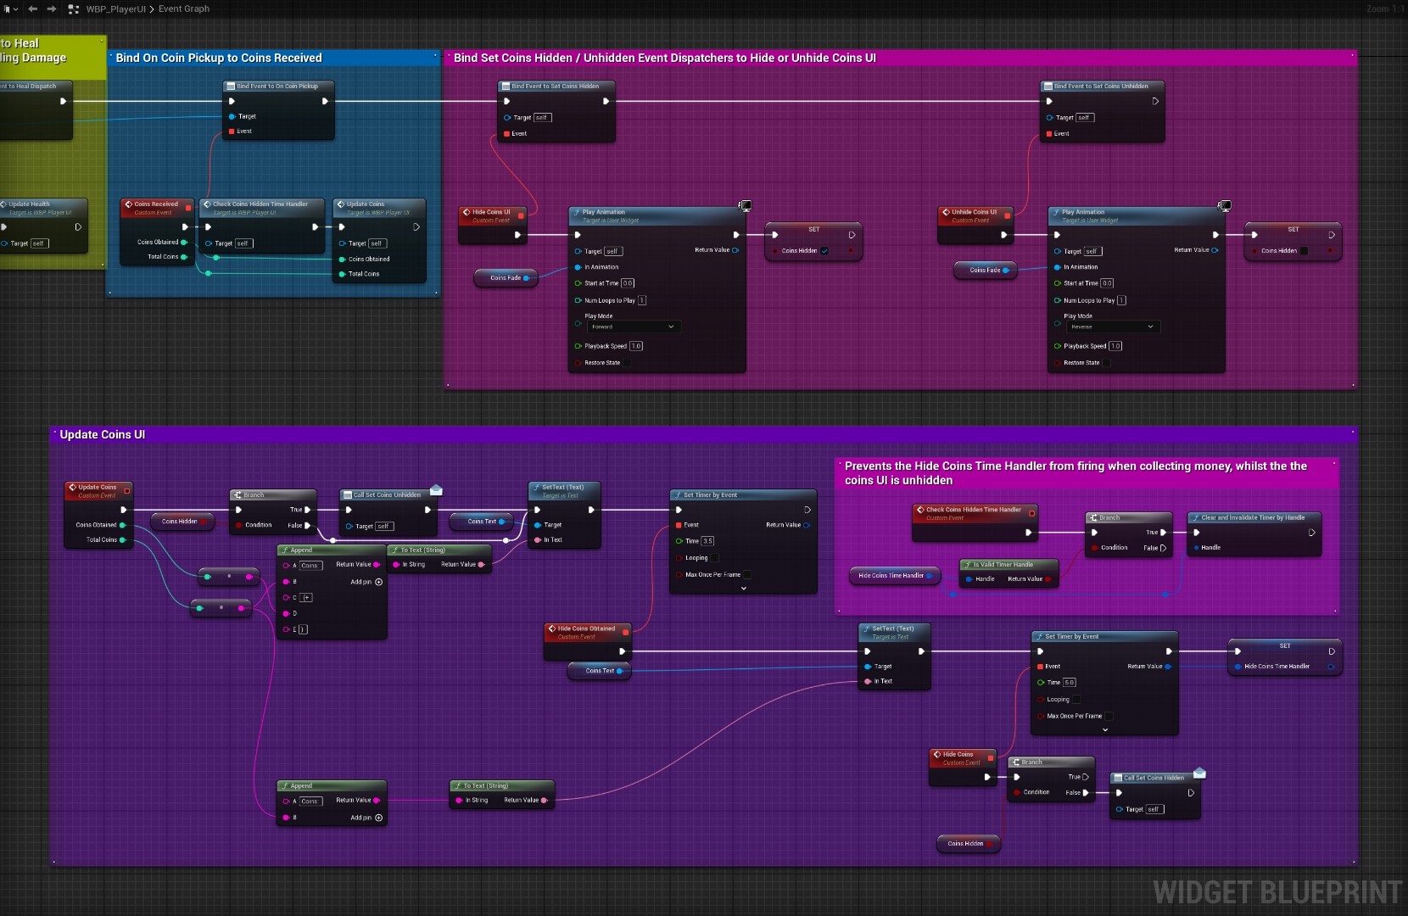Click the Time 3.5 value field
The height and width of the screenshot is (916, 1408).
(x=708, y=540)
